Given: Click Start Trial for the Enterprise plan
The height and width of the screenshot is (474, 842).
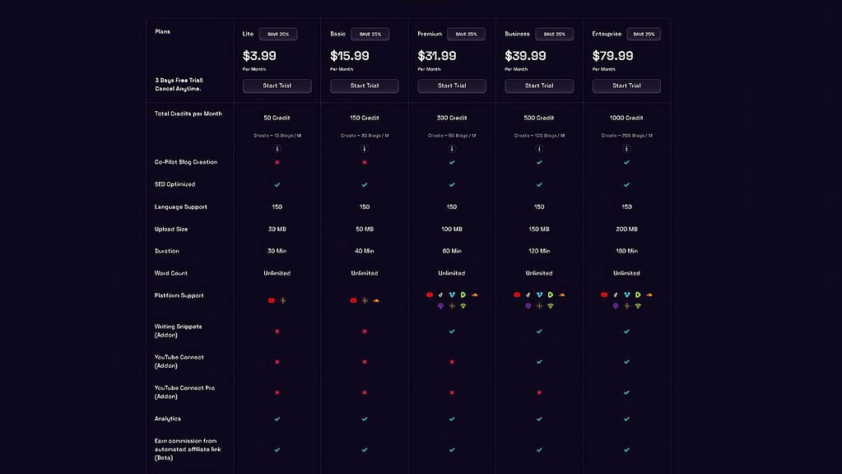Looking at the screenshot, I should (626, 86).
